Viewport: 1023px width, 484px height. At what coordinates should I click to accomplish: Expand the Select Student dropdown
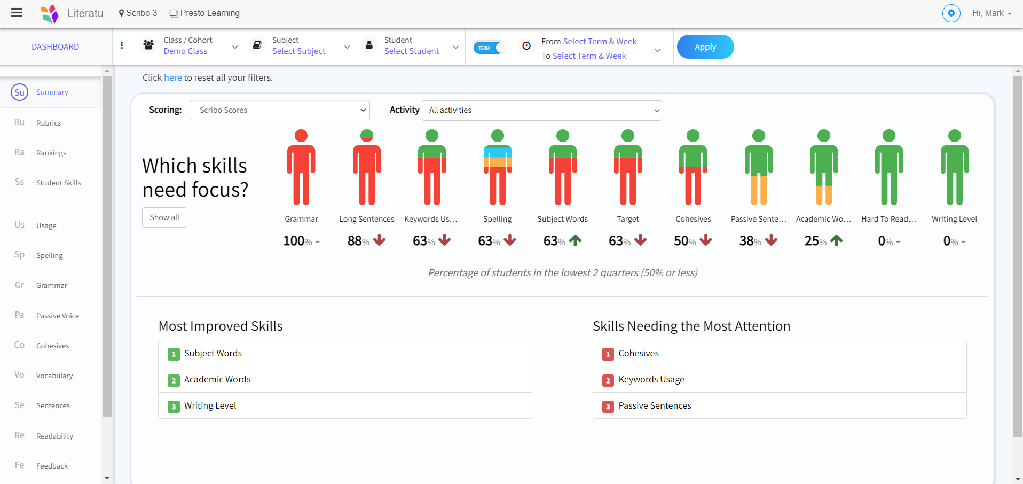point(455,47)
